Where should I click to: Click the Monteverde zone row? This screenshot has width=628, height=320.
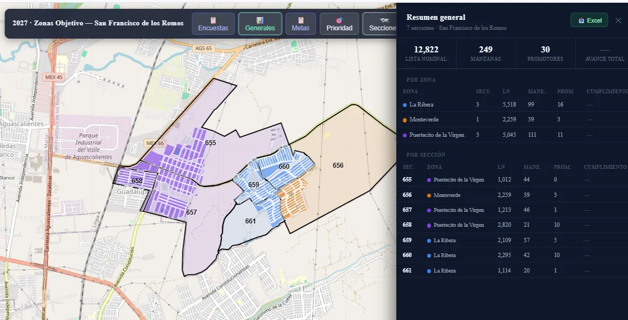pyautogui.click(x=512, y=119)
